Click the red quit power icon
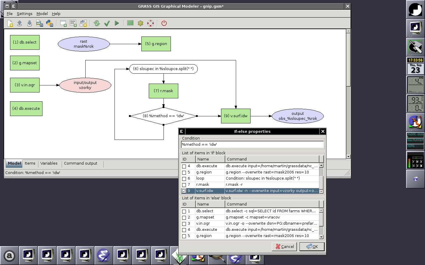The width and height of the screenshot is (425, 265). pos(164,23)
